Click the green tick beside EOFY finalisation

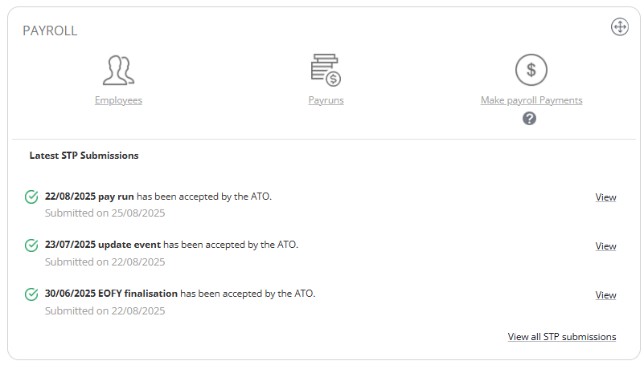click(31, 294)
